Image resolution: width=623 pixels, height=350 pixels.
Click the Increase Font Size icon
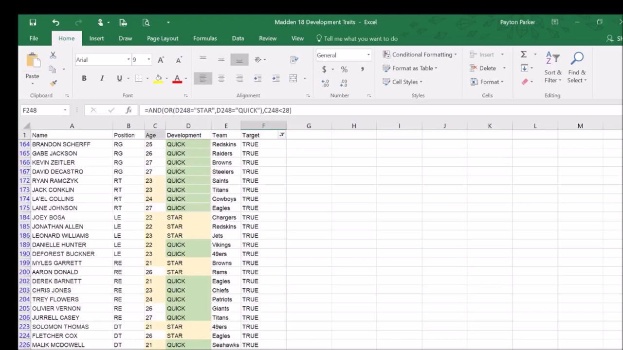pos(161,60)
